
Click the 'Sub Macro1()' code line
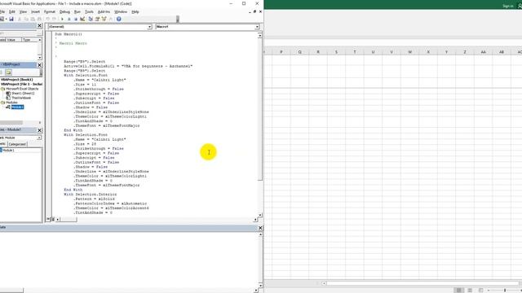[x=69, y=34]
